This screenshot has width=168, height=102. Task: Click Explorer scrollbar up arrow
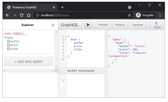pos(56,32)
